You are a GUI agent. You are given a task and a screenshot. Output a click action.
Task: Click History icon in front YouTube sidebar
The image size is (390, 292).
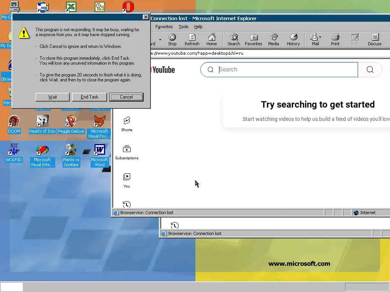coord(126,204)
